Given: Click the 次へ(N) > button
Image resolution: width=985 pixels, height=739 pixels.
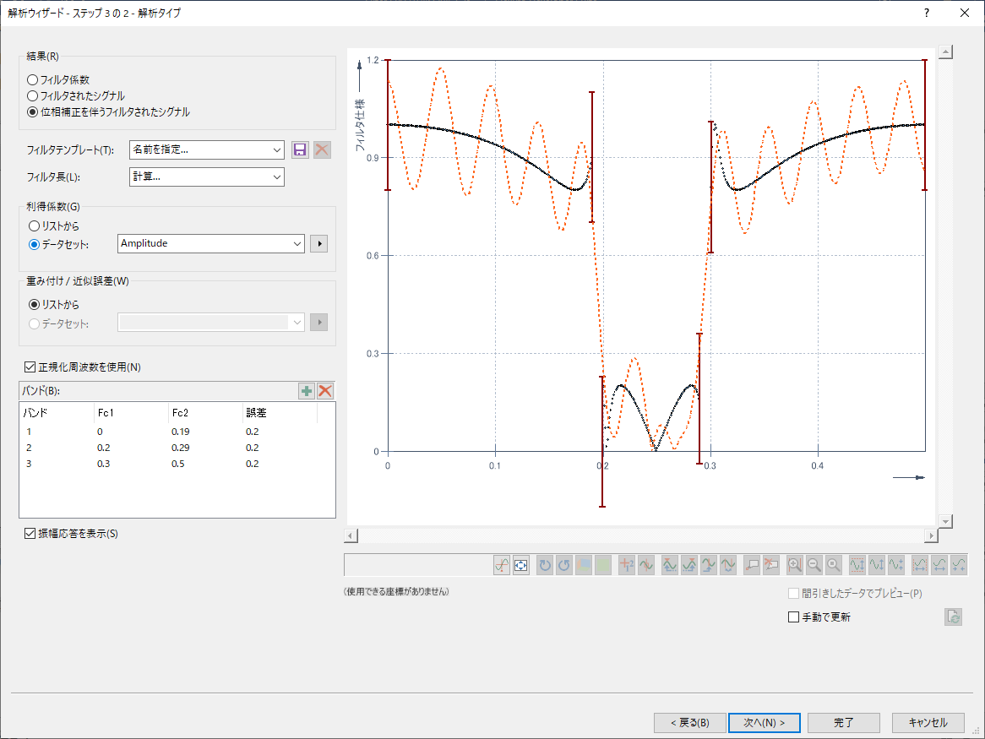Looking at the screenshot, I should click(765, 723).
